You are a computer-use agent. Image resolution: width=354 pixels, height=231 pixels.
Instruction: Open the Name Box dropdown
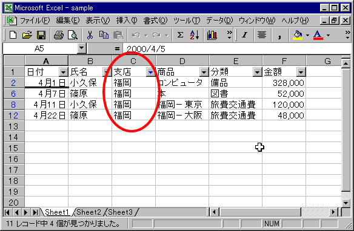pos(81,48)
